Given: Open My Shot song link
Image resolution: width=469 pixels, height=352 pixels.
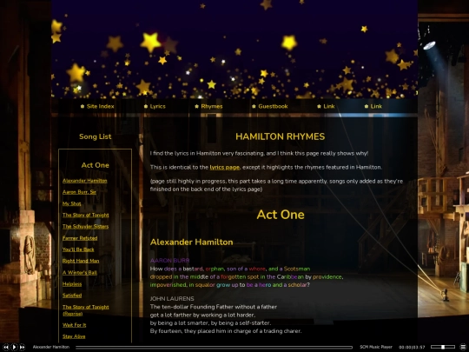Looking at the screenshot, I should coord(71,203).
